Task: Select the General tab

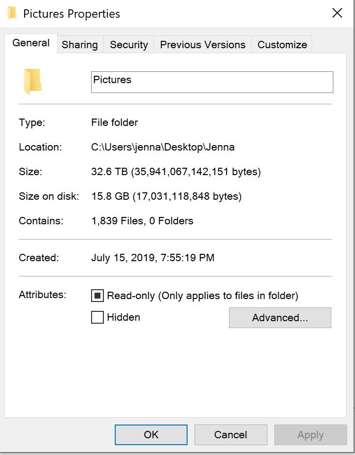Action: coord(31,43)
